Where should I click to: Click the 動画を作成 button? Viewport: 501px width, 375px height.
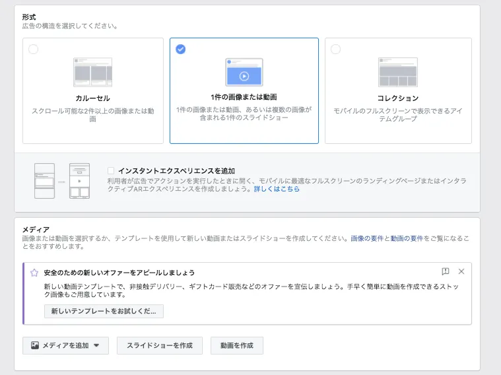click(237, 345)
